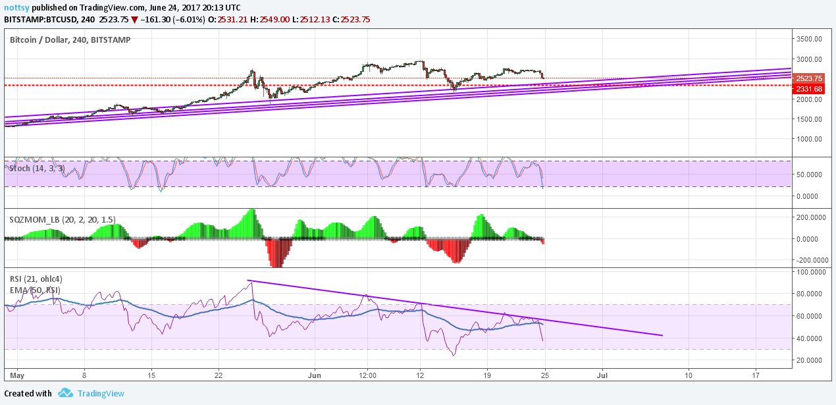Click the 12:00 label on time axis
Viewport: 836px width, 405px height.
click(367, 375)
